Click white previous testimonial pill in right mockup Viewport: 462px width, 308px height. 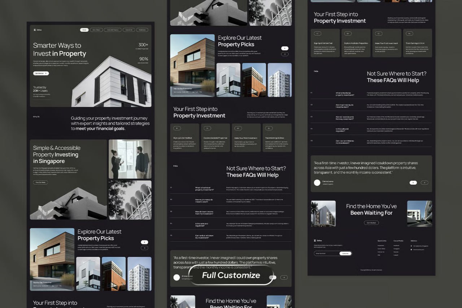tap(413, 183)
